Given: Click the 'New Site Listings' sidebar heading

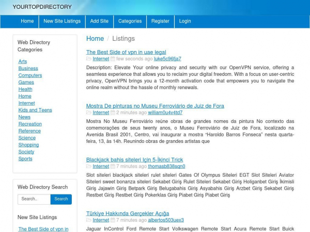Looking at the screenshot, I should pos(37,217).
